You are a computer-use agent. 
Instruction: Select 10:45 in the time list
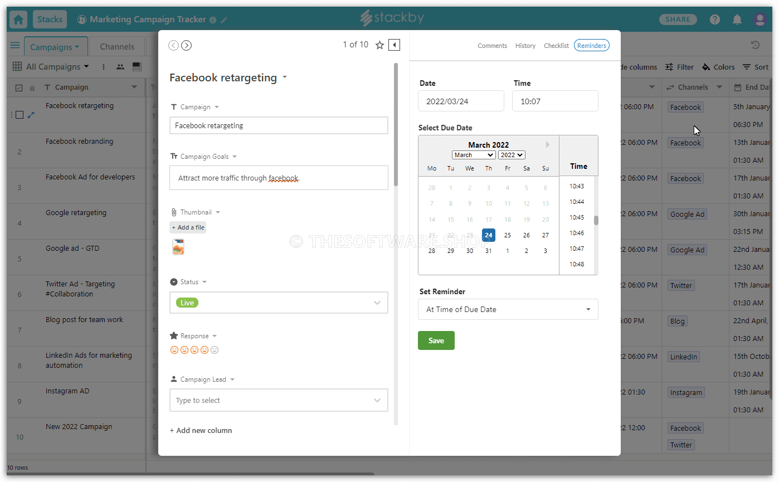tap(577, 217)
